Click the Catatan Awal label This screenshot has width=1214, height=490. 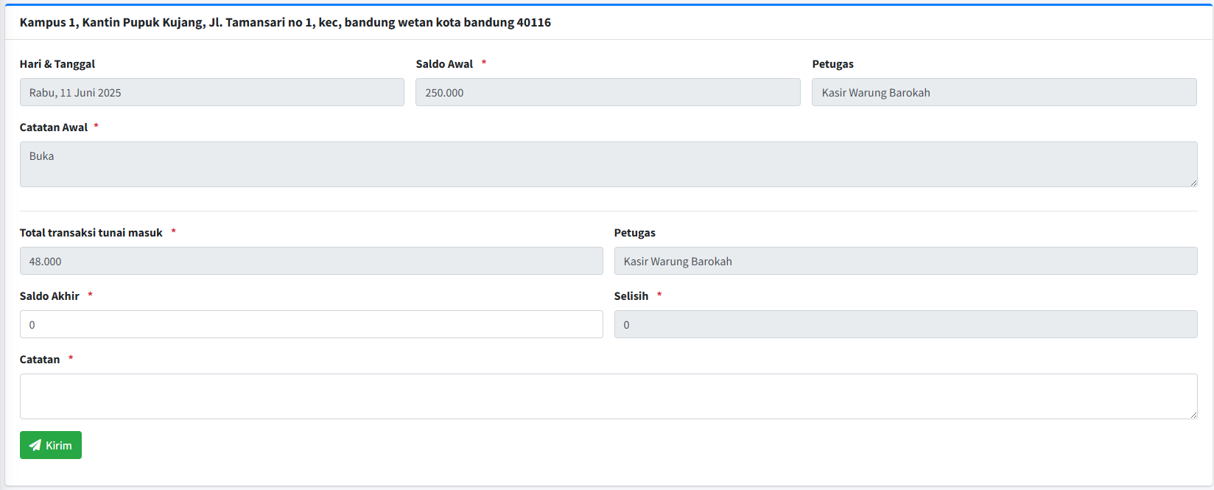click(54, 127)
